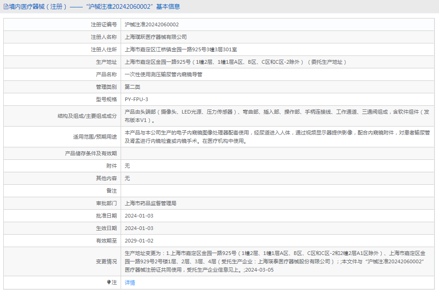Viewport: 439px width, 291px height.
Task: Click the 管理类别 label
Action: [106, 87]
